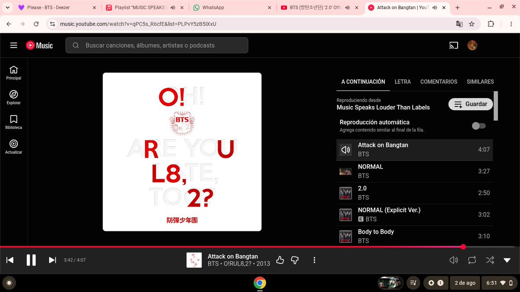
Task: Go back in browser
Action: tap(9, 24)
